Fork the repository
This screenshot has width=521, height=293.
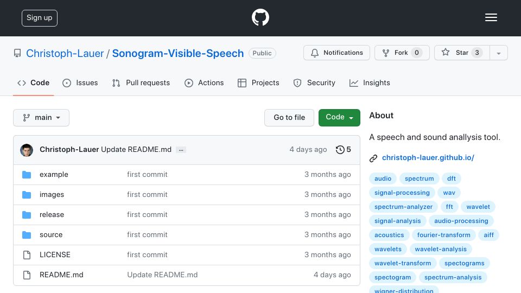click(x=402, y=53)
